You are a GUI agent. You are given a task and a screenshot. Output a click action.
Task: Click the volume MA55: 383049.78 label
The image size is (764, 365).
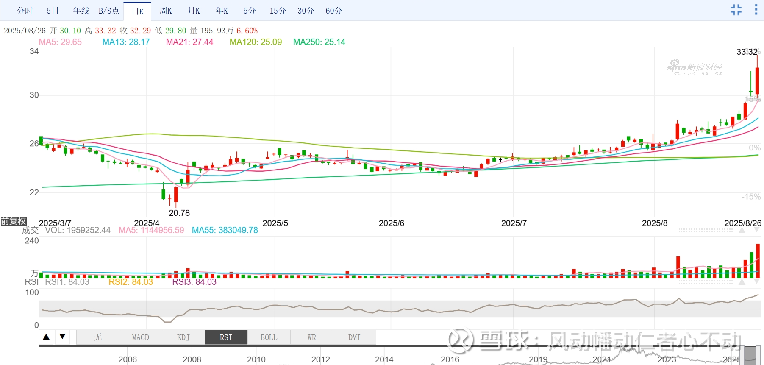[225, 230]
